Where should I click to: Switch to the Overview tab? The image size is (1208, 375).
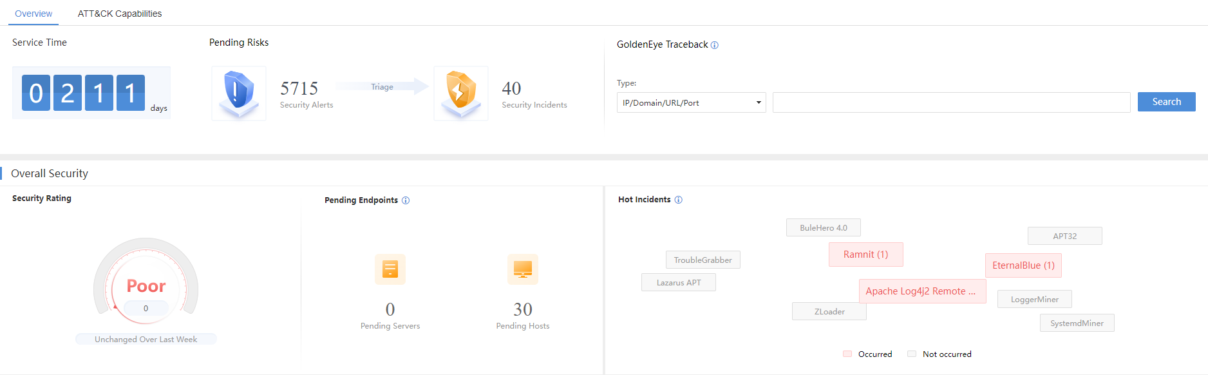[x=33, y=14]
